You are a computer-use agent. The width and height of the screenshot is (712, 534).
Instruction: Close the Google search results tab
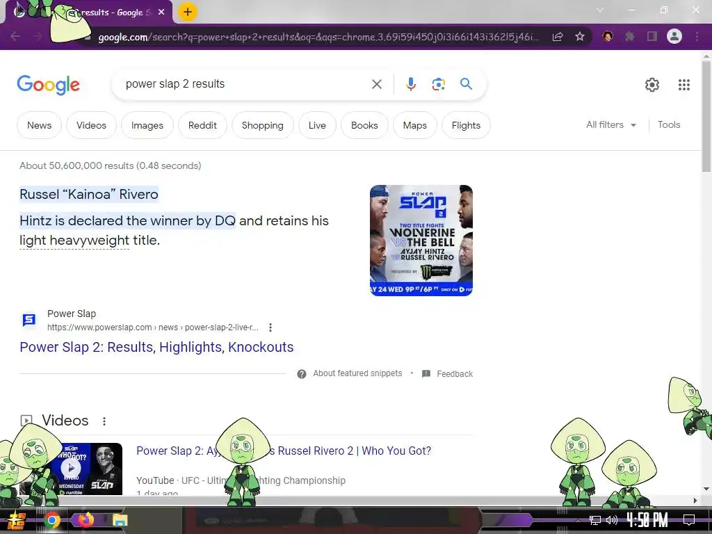coord(161,13)
